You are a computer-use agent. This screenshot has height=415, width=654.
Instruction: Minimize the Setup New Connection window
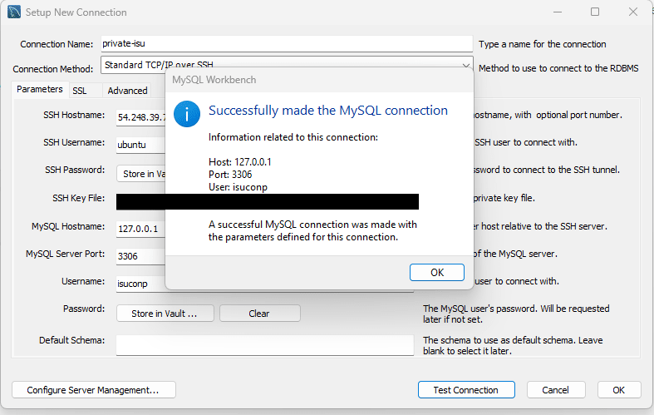pyautogui.click(x=558, y=12)
